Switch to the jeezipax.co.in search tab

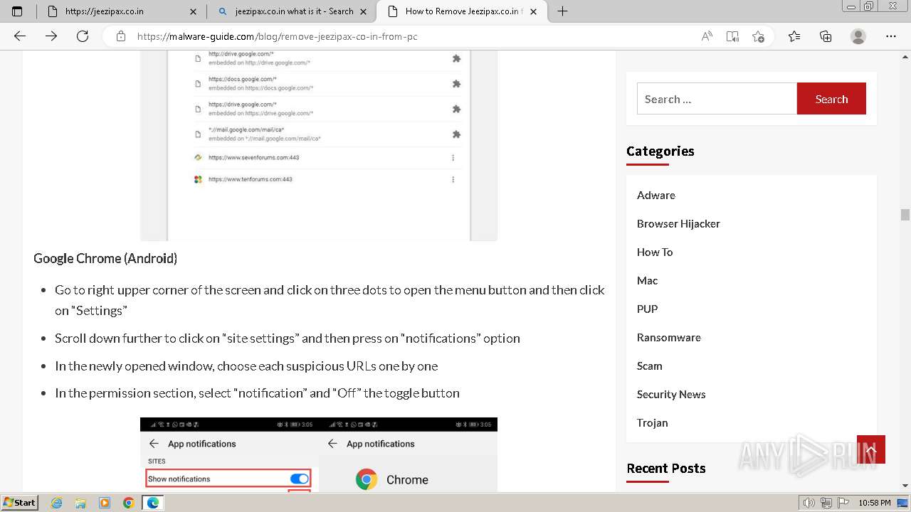pyautogui.click(x=292, y=11)
